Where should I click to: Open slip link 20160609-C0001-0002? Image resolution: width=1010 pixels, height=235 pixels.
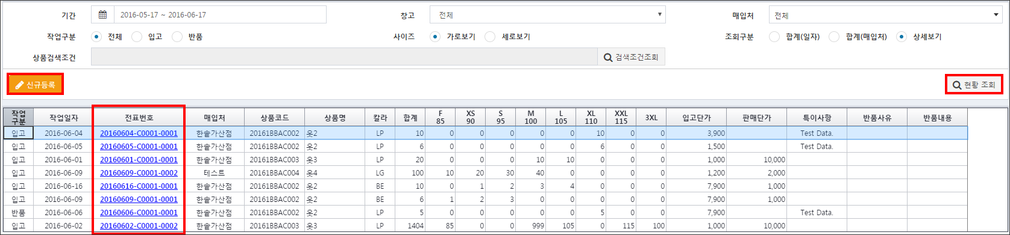click(139, 172)
